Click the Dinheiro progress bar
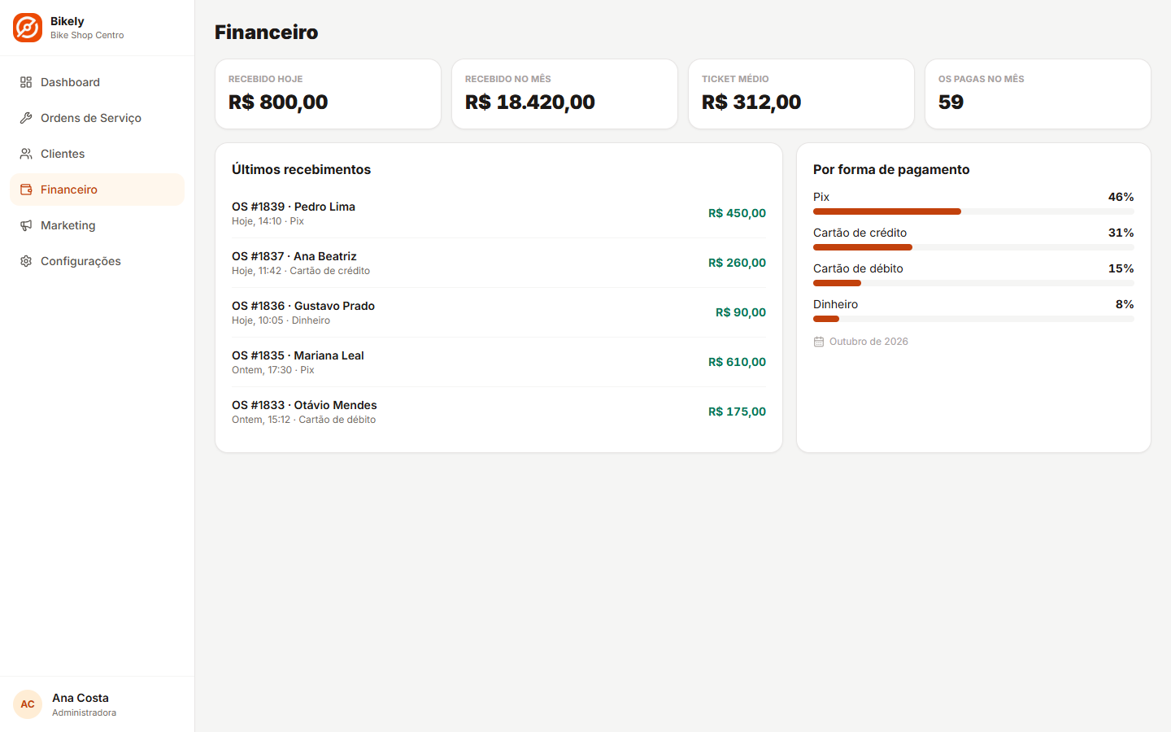Viewport: 1171px width, 732px height. coord(973,319)
